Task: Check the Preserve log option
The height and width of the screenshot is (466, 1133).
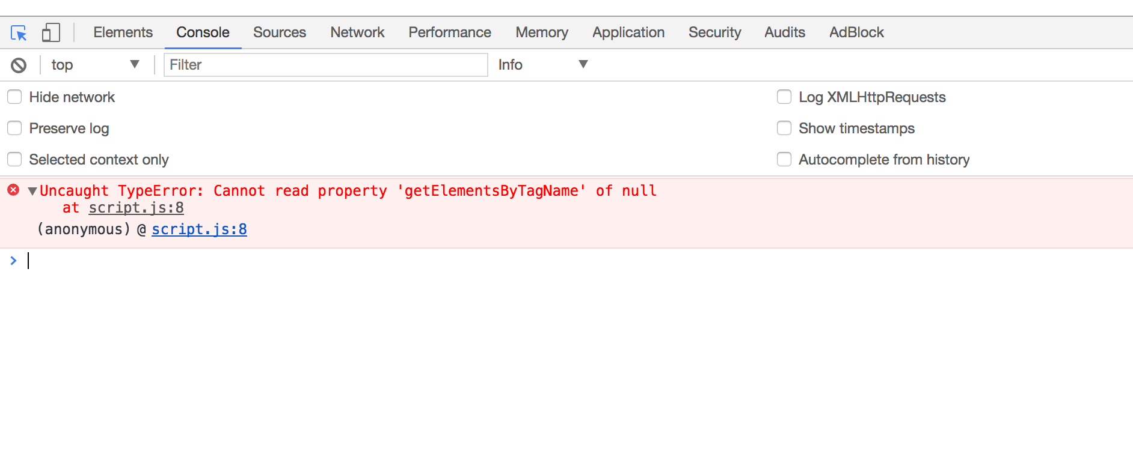Action: [14, 129]
